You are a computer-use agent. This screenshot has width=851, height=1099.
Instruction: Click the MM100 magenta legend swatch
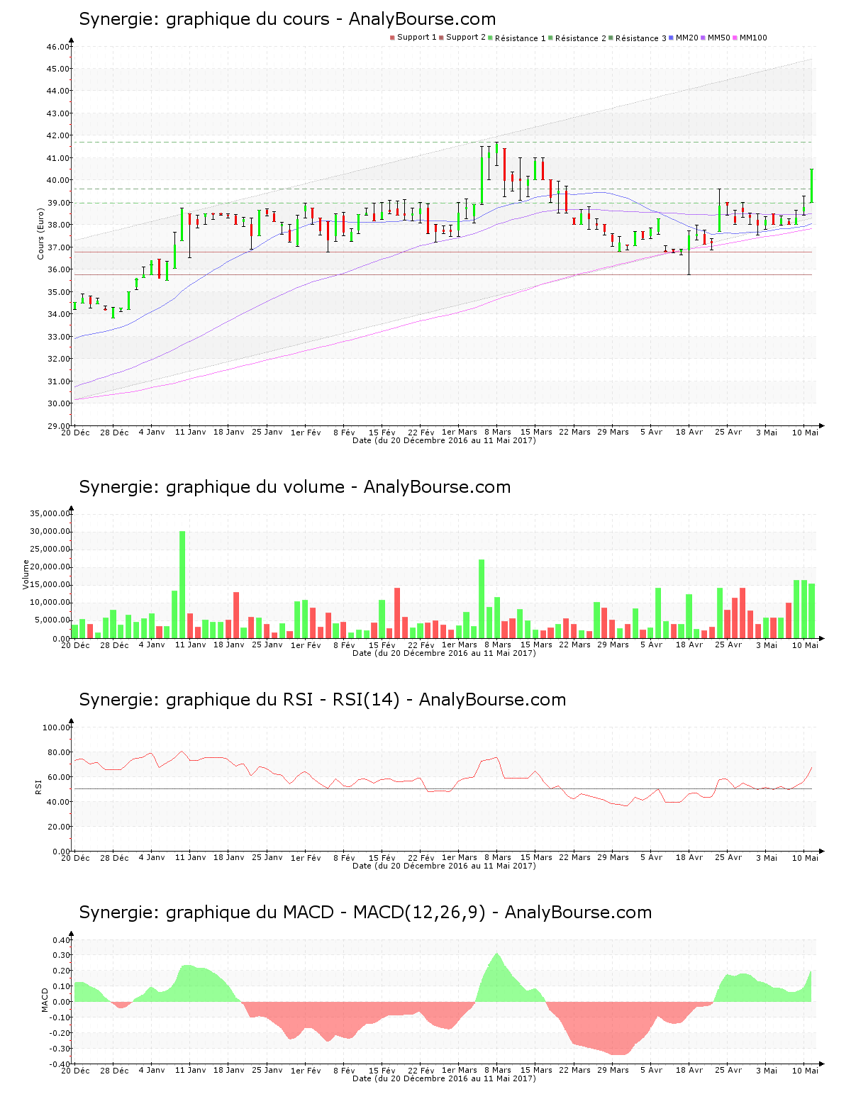735,38
